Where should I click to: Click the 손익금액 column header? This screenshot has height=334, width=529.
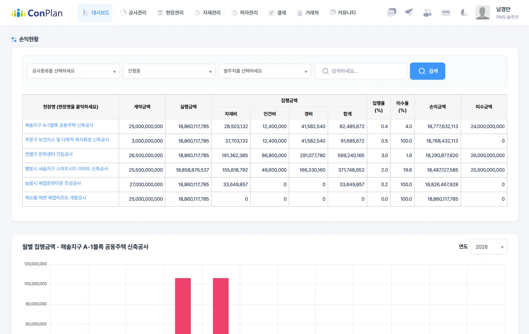438,107
